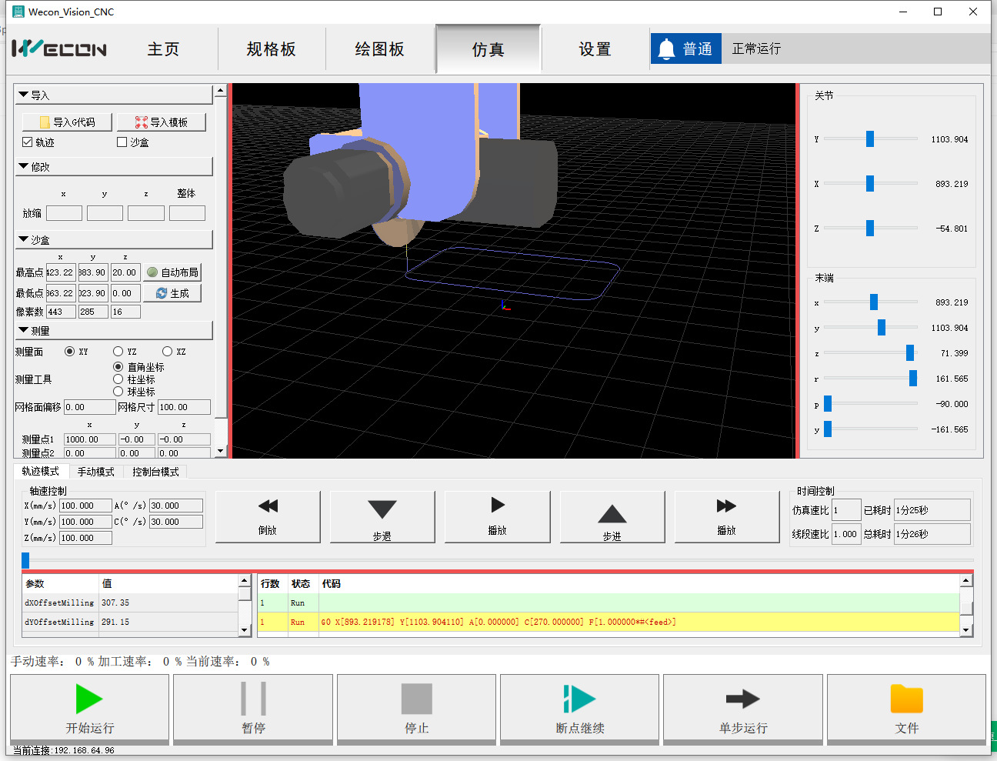Select the YZ measuring plane radio
Viewport: 997px width, 761px height.
click(118, 352)
